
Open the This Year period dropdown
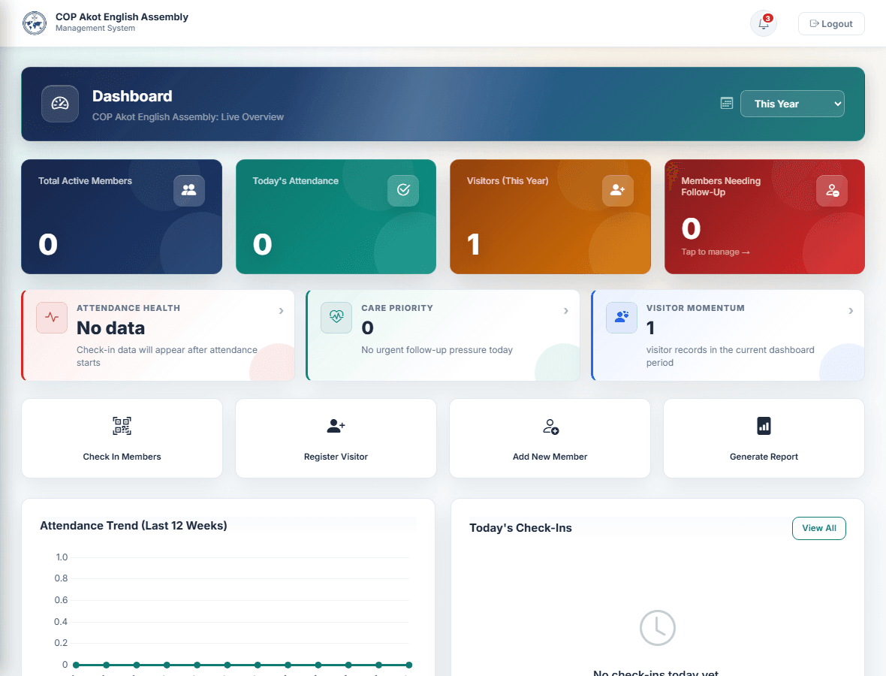coord(792,104)
